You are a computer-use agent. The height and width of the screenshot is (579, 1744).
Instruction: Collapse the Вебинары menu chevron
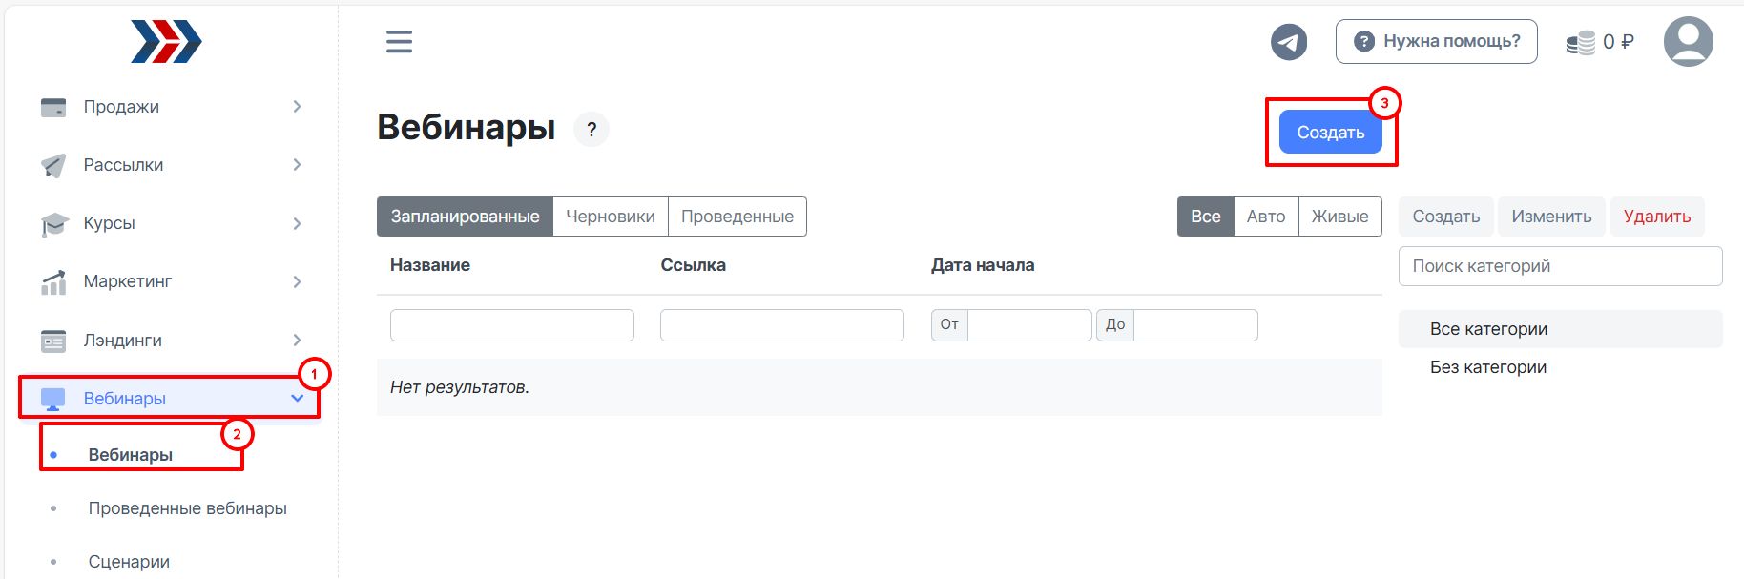click(297, 399)
